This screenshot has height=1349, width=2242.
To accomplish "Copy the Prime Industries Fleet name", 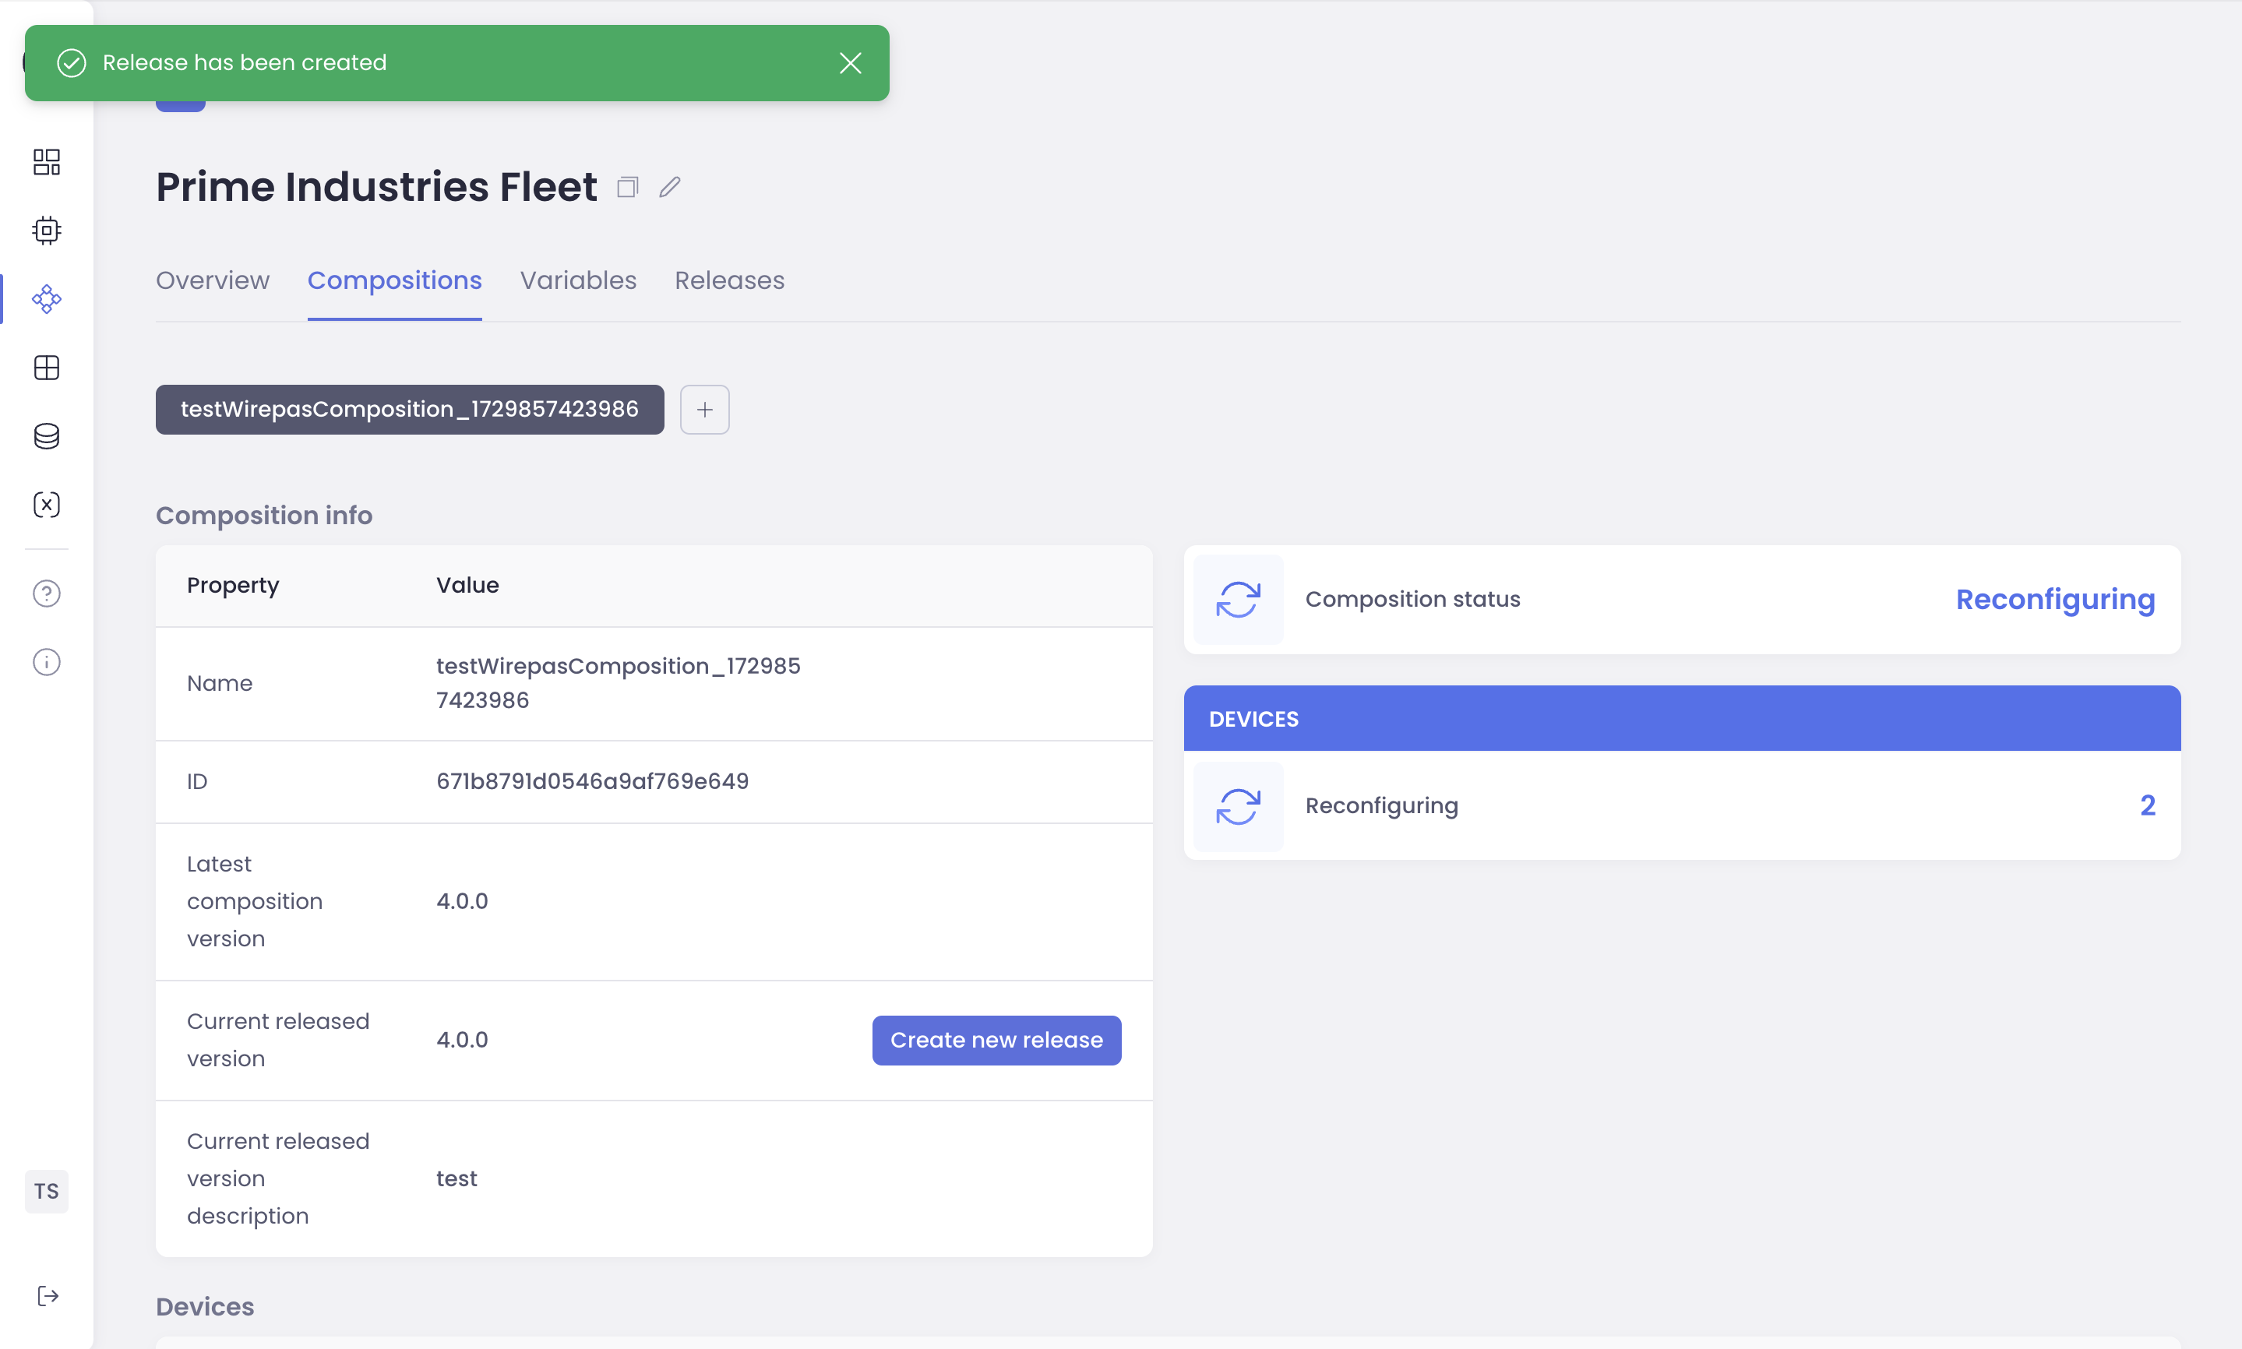I will (627, 187).
